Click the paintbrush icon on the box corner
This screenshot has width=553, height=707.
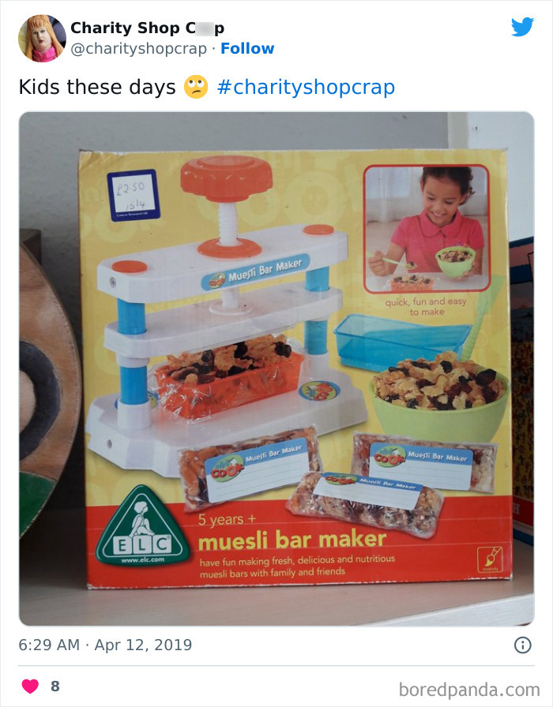(x=490, y=559)
